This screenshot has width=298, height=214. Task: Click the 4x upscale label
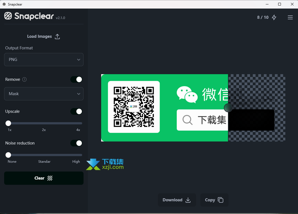click(x=78, y=130)
